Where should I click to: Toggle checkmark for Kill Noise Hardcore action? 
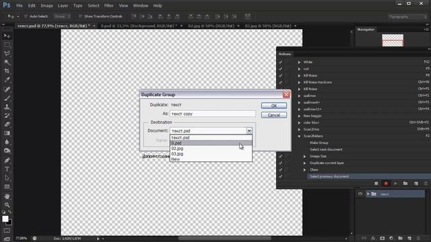tap(281, 82)
